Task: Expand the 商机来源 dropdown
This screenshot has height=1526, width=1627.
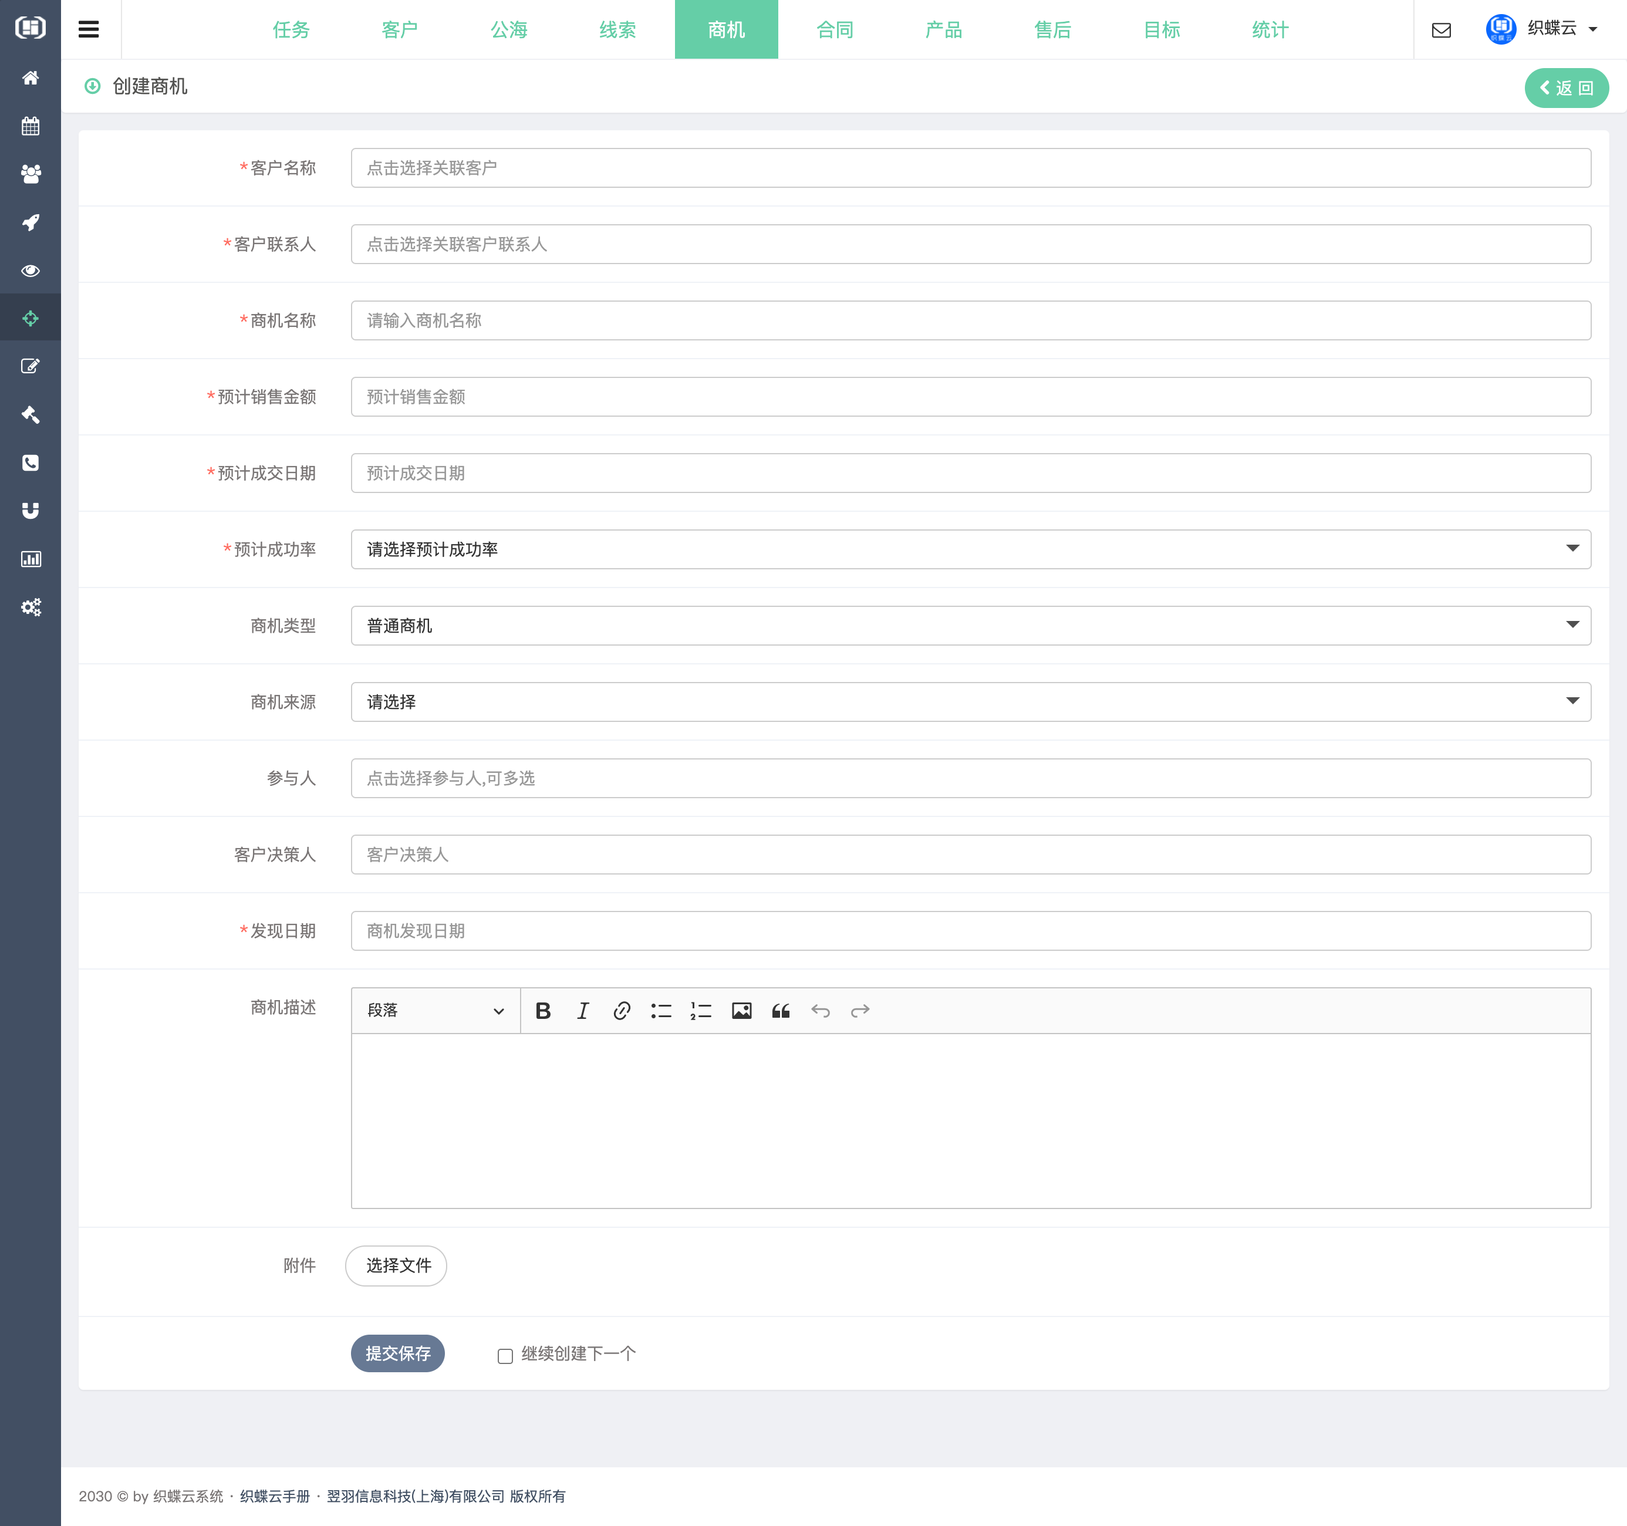Action: point(970,701)
